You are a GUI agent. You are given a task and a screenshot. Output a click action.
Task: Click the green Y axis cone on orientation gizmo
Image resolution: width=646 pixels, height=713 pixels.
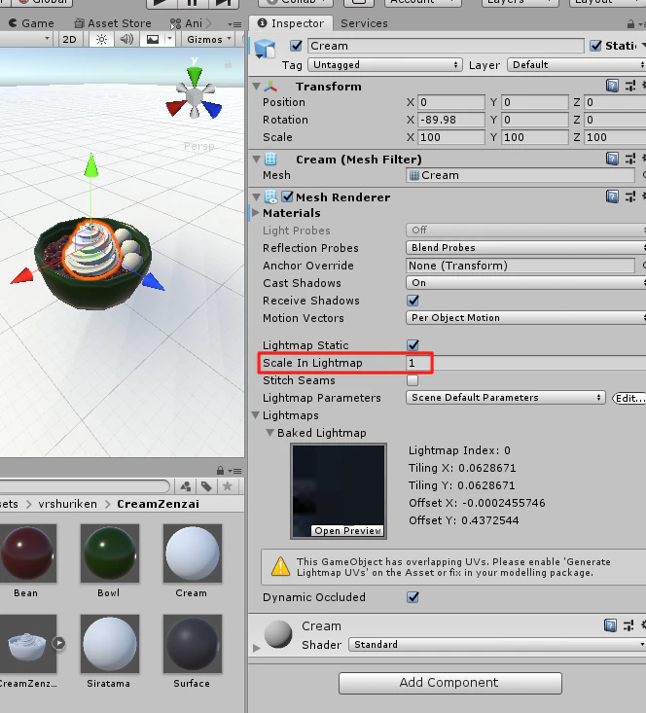coord(195,76)
